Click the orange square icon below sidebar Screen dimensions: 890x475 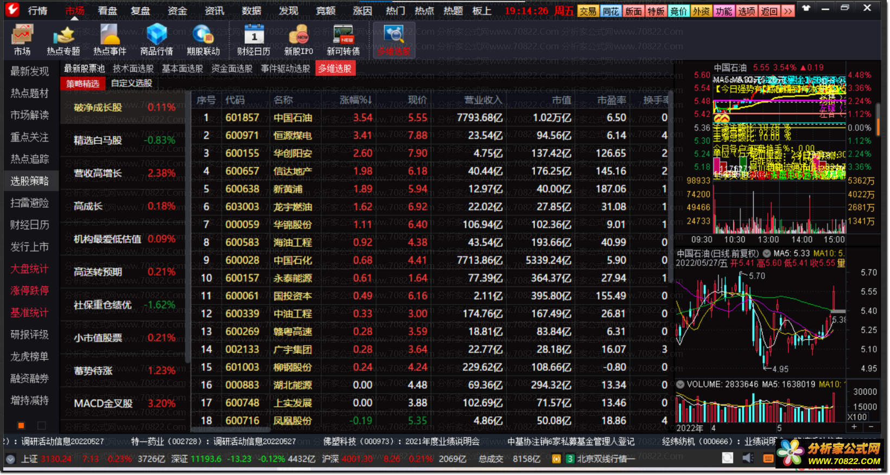pos(21,426)
